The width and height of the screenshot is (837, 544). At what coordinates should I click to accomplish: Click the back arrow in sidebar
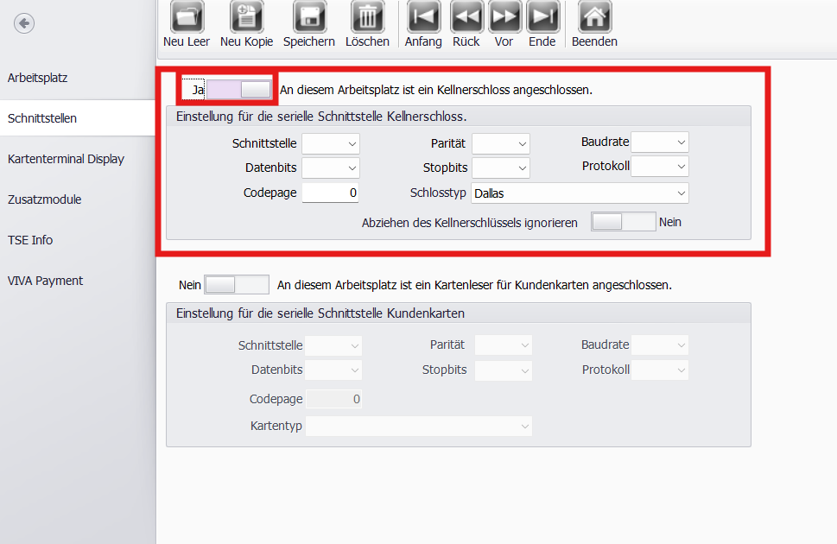(24, 23)
